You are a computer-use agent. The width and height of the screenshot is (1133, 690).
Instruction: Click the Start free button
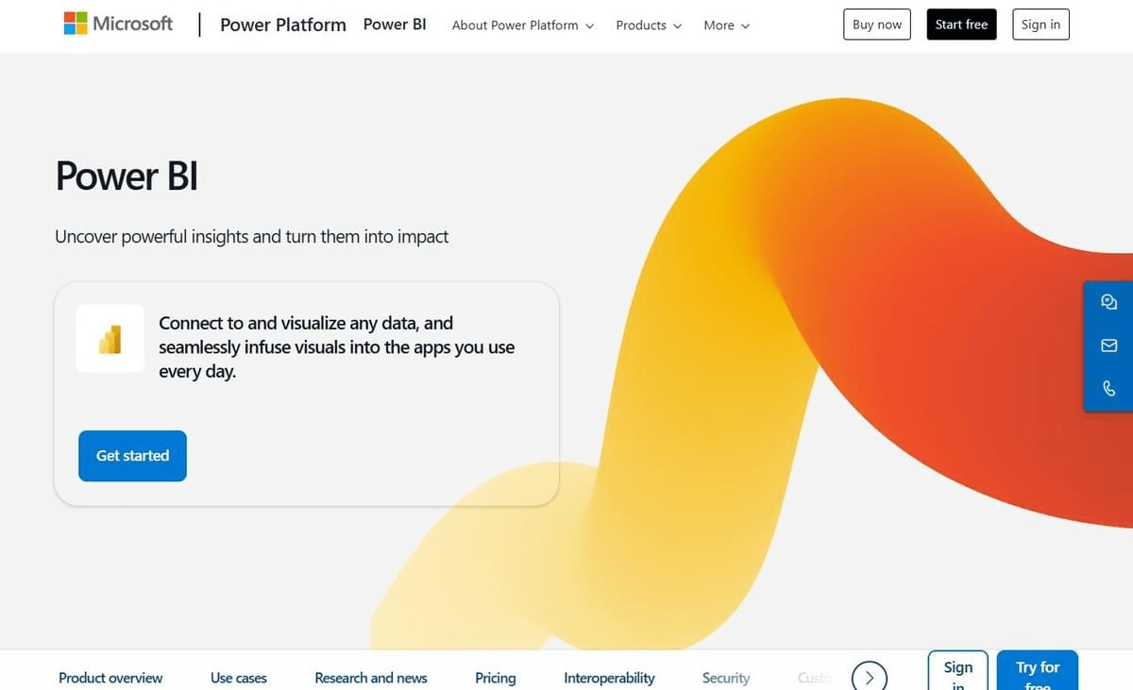(961, 25)
